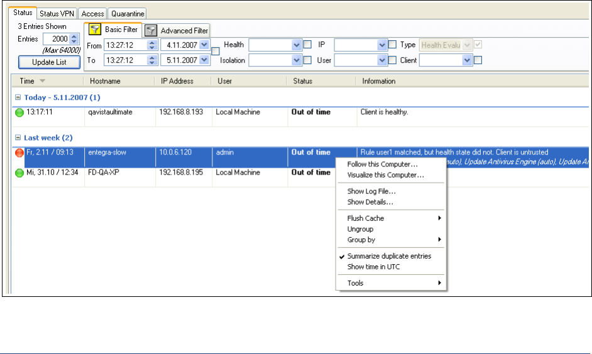Collapse the Today - 5.11.2007 group
Image resolution: width=592 pixels, height=354 pixels.
click(x=18, y=97)
